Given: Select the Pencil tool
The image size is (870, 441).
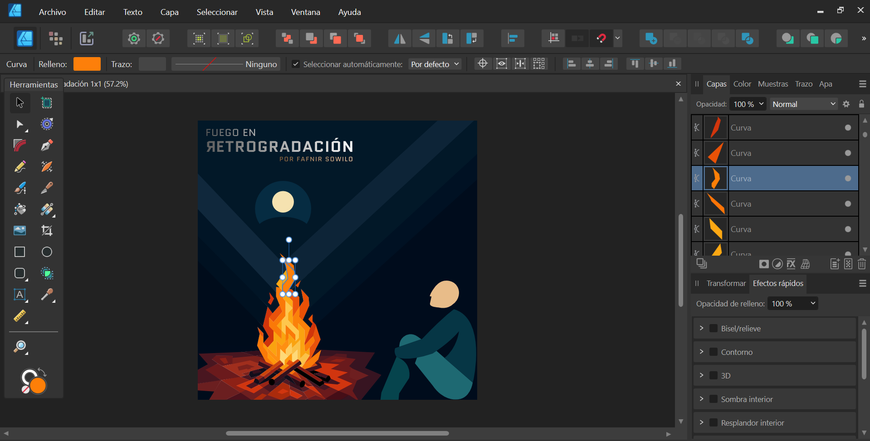Looking at the screenshot, I should (x=20, y=167).
